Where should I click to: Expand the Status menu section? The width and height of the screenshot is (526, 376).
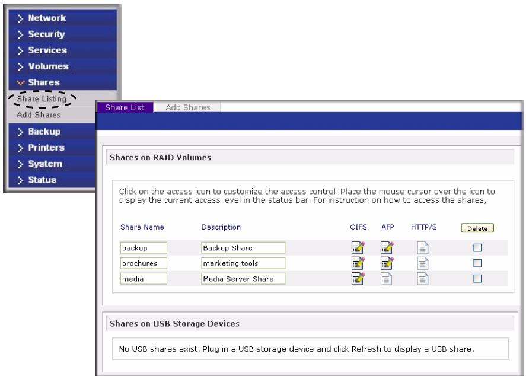(x=52, y=180)
